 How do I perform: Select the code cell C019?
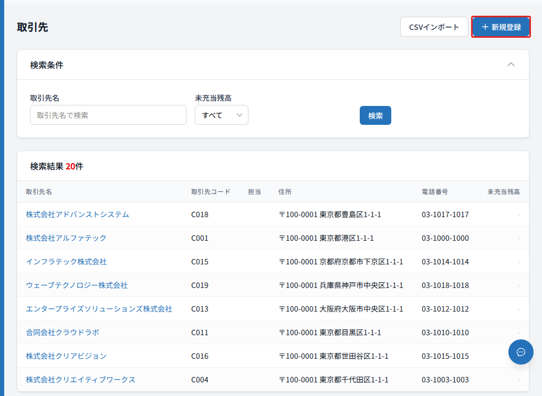point(200,285)
